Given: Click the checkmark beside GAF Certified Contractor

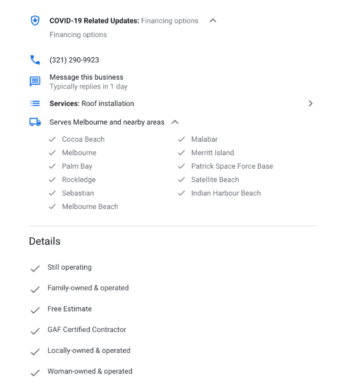Looking at the screenshot, I should [x=35, y=331].
